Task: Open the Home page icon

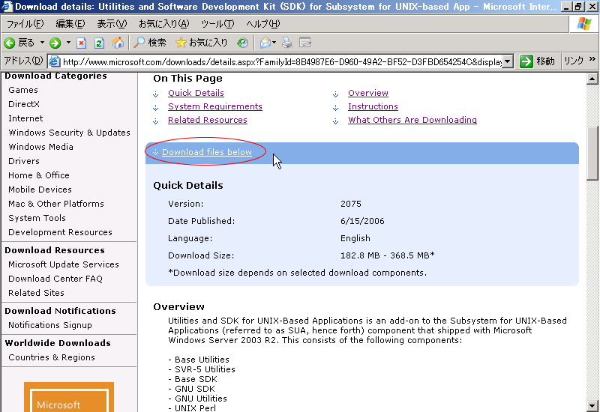Action: 118,43
